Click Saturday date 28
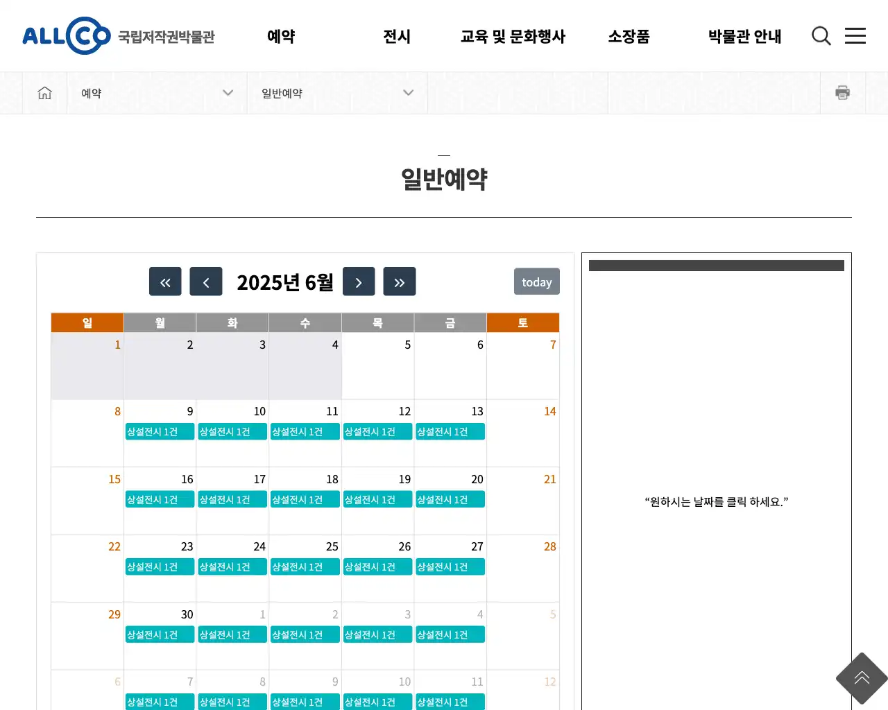 coord(550,546)
